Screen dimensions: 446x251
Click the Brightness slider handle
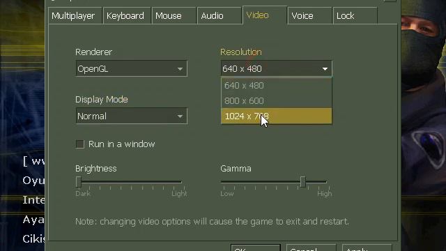pyautogui.click(x=79, y=182)
